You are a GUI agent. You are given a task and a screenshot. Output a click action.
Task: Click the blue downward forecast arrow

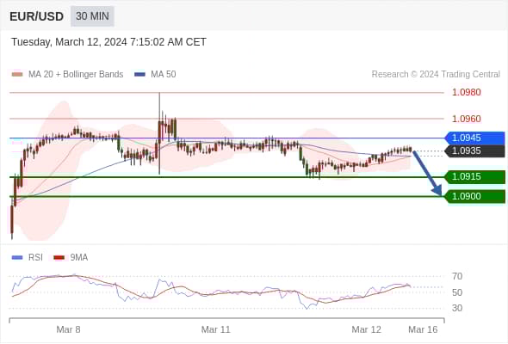tap(428, 173)
